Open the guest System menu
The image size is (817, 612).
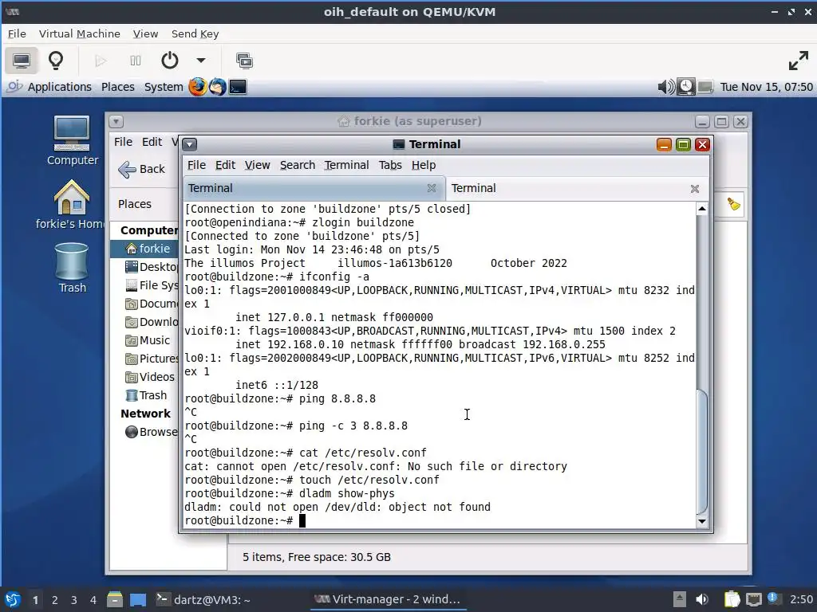(164, 87)
